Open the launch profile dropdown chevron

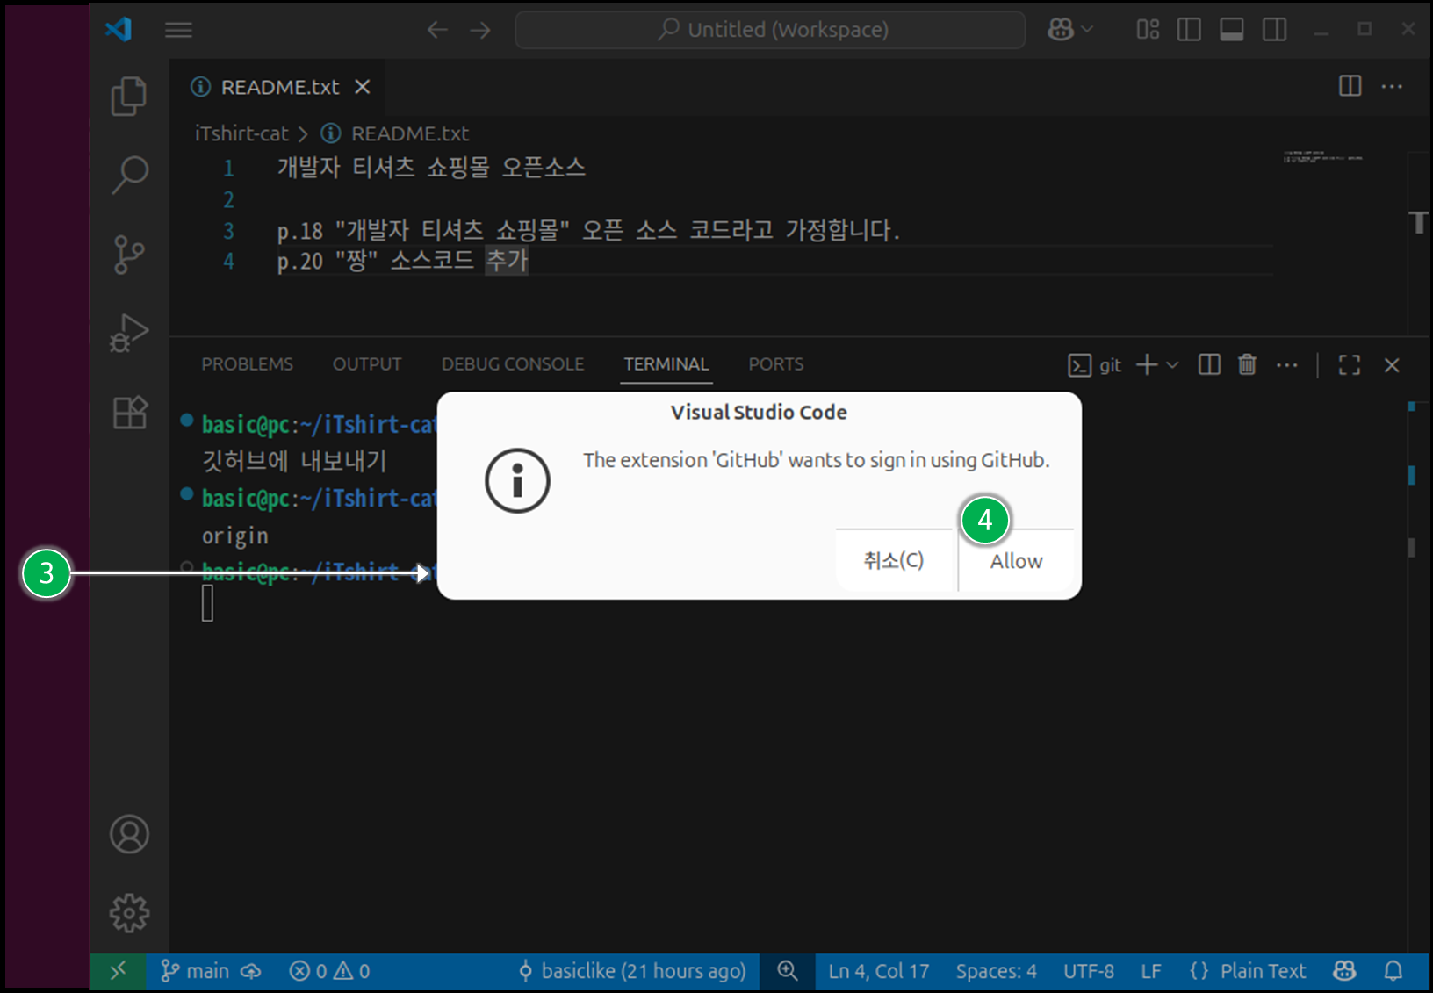tap(1172, 365)
